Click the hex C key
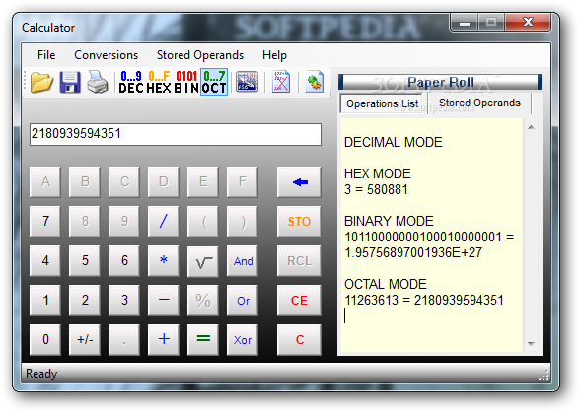The height and width of the screenshot is (412, 580). (x=124, y=181)
